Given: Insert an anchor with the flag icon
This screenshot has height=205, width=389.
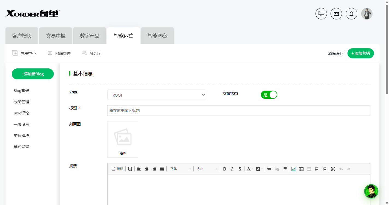Looking at the screenshot, I should click(285, 169).
